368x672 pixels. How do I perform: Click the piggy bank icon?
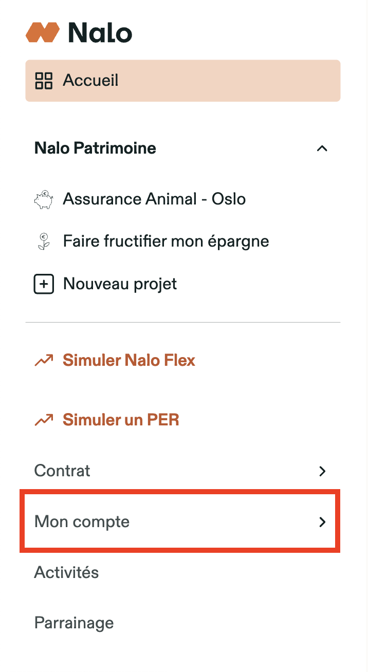44,199
